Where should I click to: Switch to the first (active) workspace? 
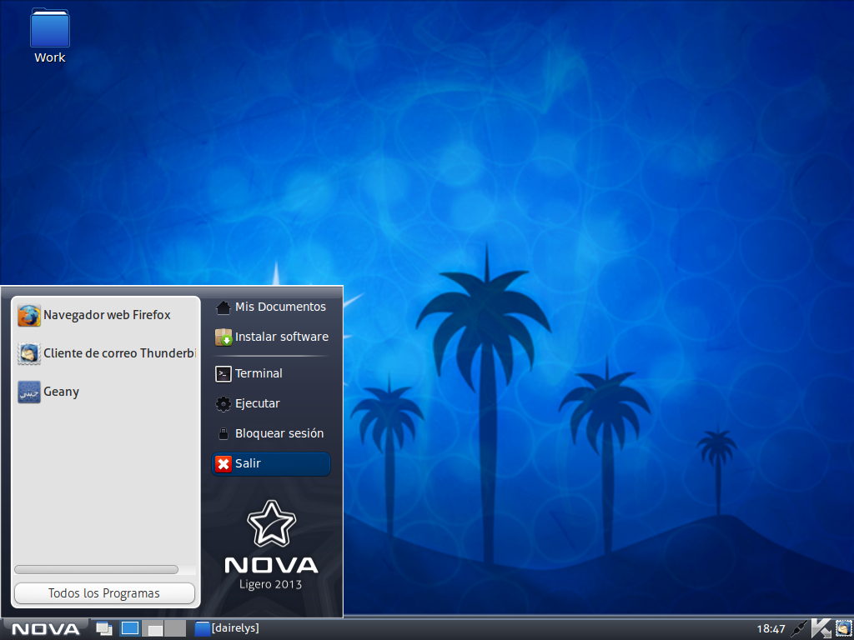pyautogui.click(x=130, y=628)
